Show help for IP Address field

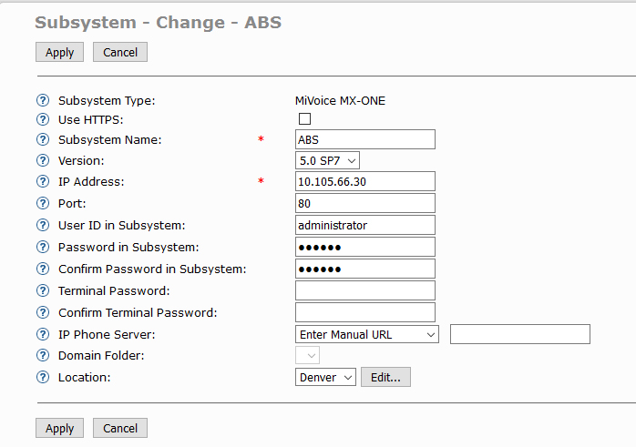tap(42, 182)
